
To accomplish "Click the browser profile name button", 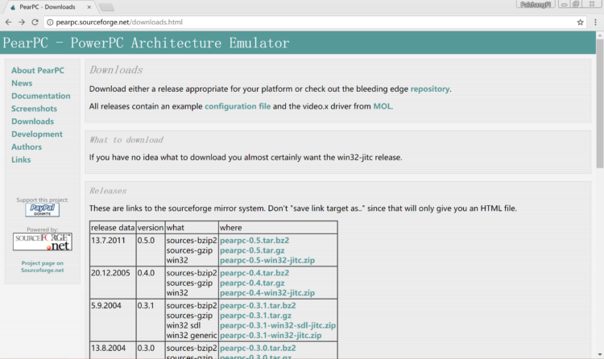I will click(536, 4).
